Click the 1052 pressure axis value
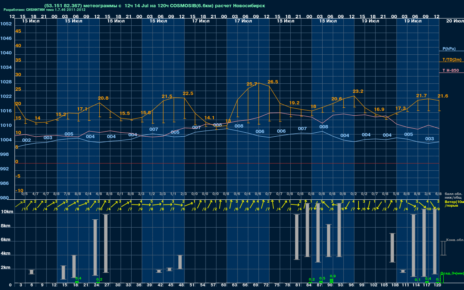The width and height of the screenshot is (464, 290). 6,24
